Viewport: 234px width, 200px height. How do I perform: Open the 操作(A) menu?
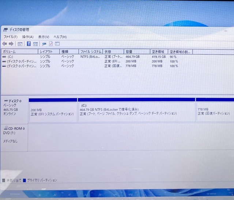click(28, 37)
